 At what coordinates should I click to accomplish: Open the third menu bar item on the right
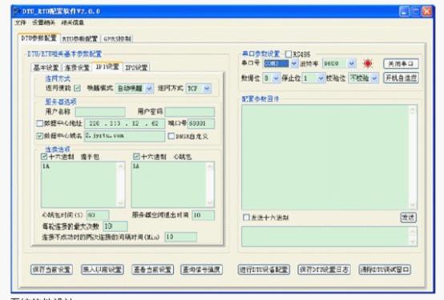click(x=73, y=22)
